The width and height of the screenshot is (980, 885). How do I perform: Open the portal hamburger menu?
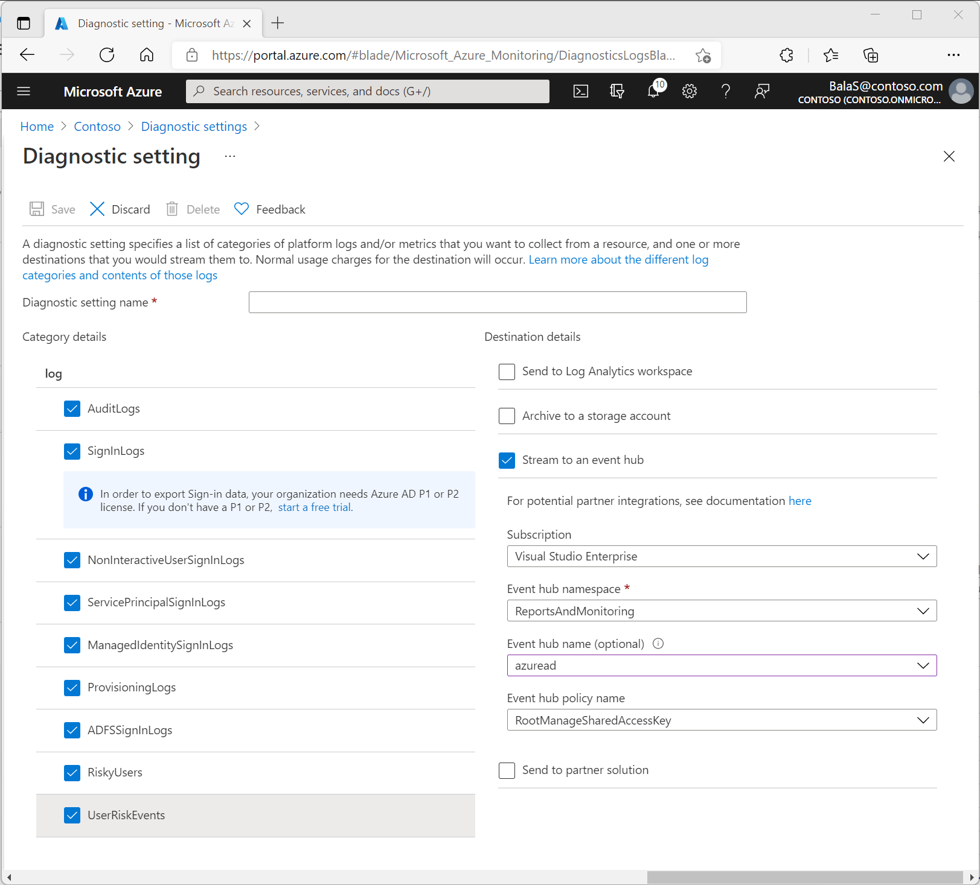coord(24,91)
